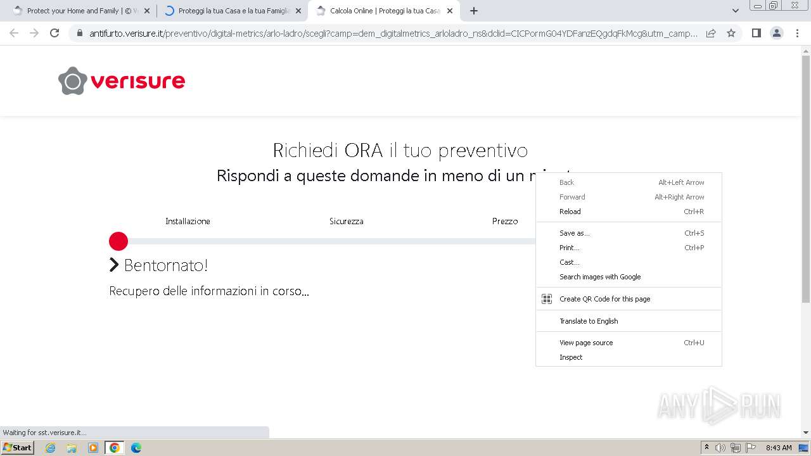The image size is (811, 456).
Task: Open the Windows Start button
Action: click(18, 448)
